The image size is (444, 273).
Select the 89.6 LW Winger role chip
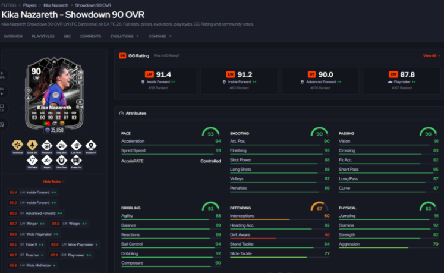click(x=70, y=224)
